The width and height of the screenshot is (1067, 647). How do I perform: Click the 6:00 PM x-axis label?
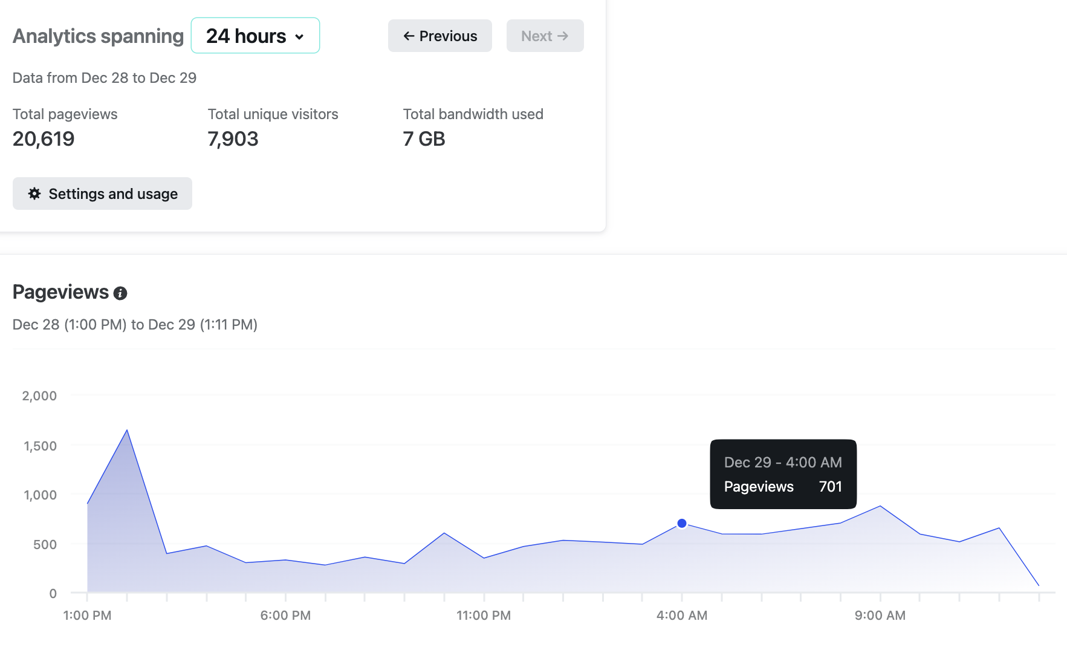(x=285, y=616)
